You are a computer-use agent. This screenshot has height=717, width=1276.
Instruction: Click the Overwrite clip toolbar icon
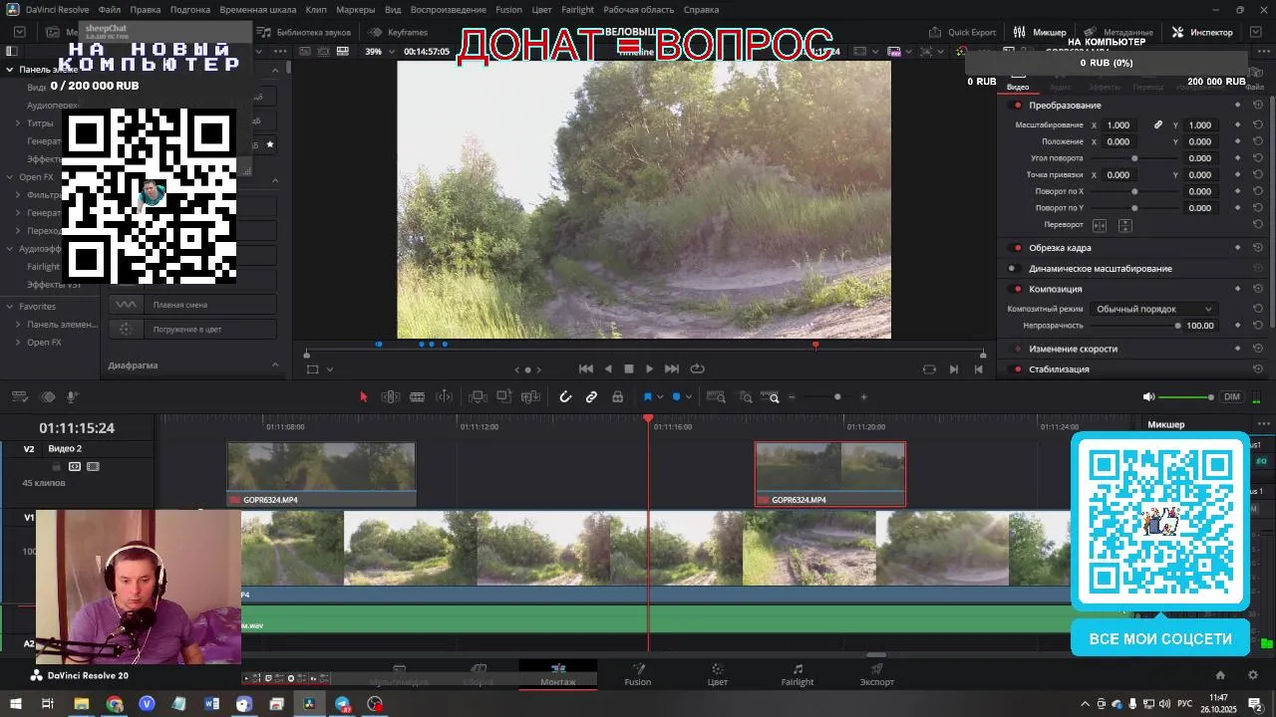click(x=504, y=396)
